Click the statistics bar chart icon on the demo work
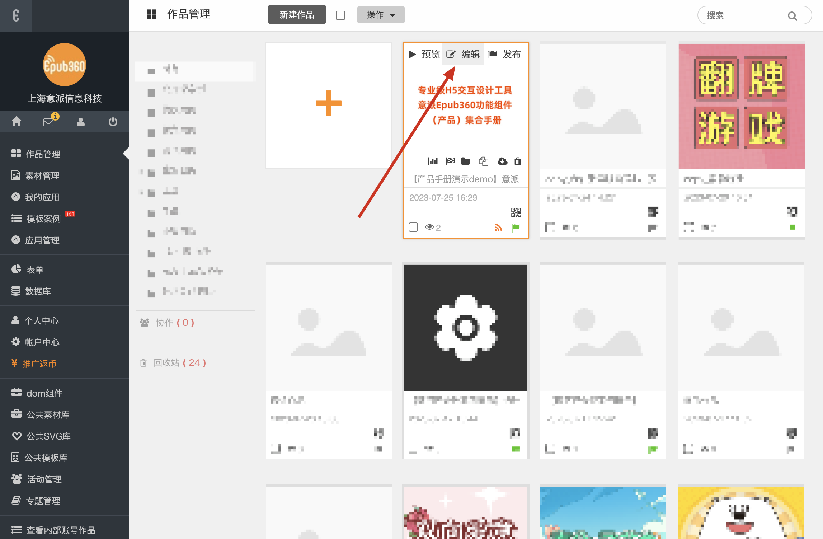The width and height of the screenshot is (823, 539). pos(433,161)
